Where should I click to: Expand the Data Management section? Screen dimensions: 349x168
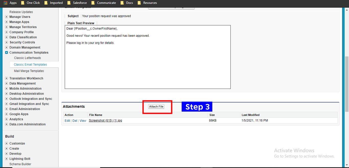(x=6, y=83)
